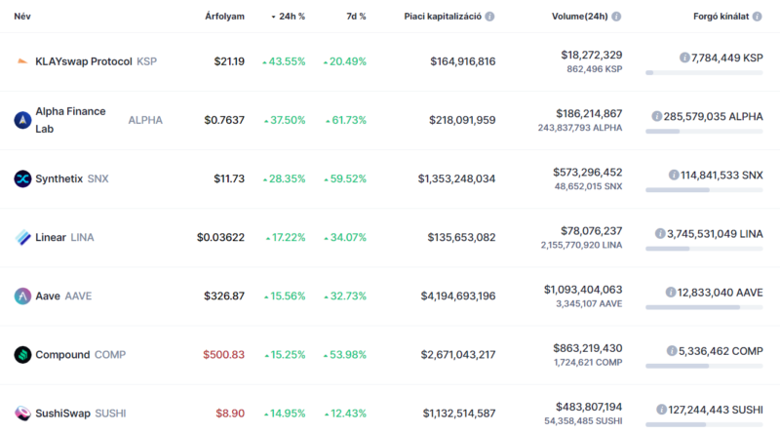Screen dimensions: 780x434
Task: Click the $4,194,693,196 market cap value
Action: pos(458,296)
